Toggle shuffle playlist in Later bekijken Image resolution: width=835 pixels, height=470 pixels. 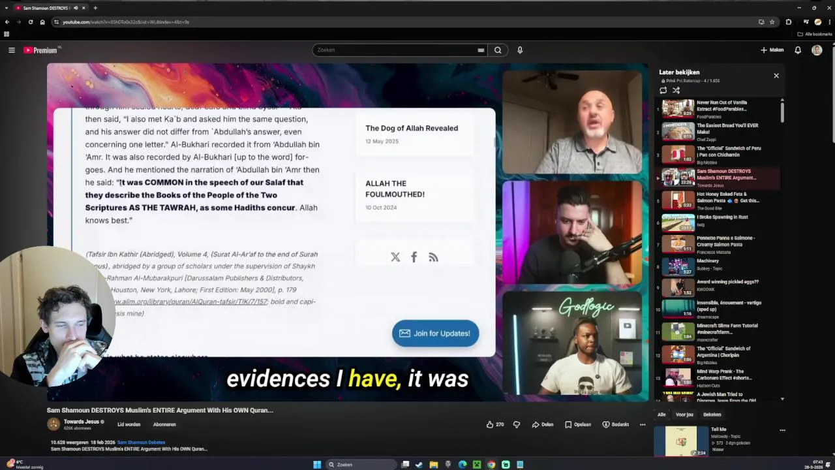676,91
